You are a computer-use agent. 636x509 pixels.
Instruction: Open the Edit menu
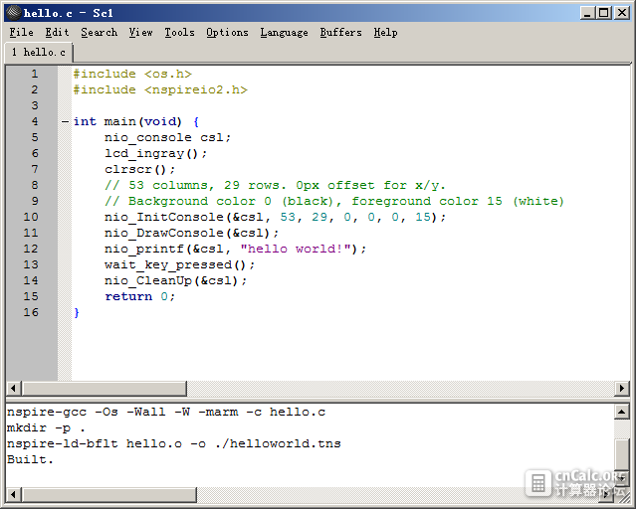point(57,33)
